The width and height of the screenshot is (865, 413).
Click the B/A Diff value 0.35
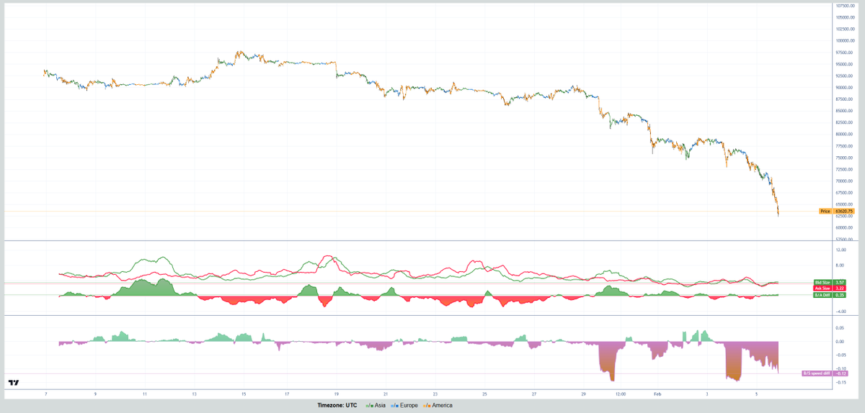tap(838, 295)
